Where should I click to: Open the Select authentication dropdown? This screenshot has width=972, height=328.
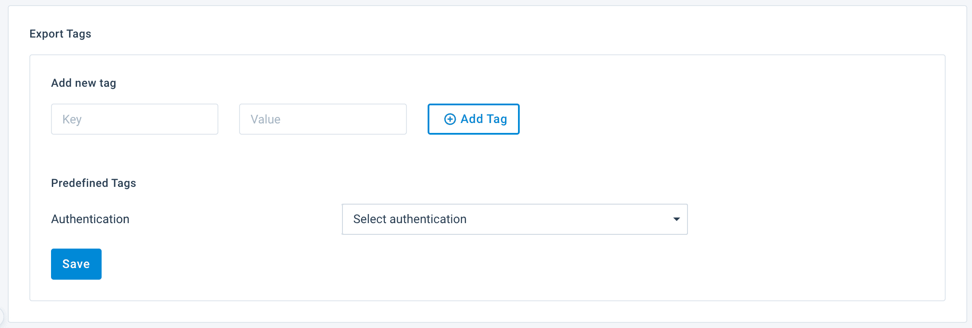point(515,219)
